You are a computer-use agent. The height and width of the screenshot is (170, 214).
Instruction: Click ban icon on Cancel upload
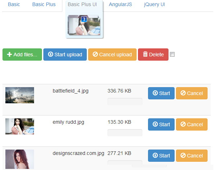coord(95,54)
